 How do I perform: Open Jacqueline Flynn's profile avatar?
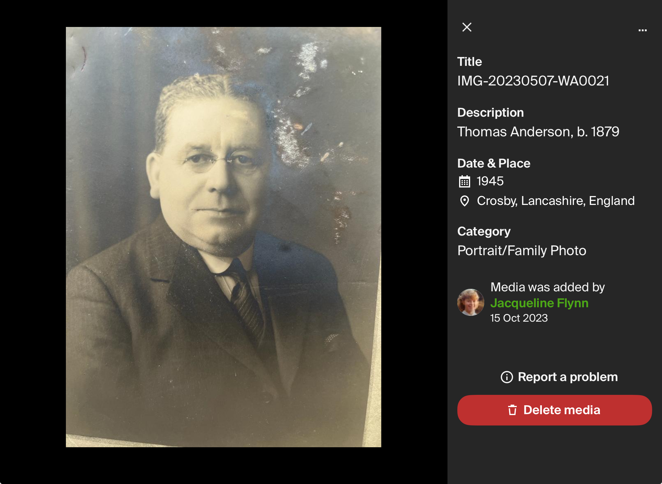[471, 302]
